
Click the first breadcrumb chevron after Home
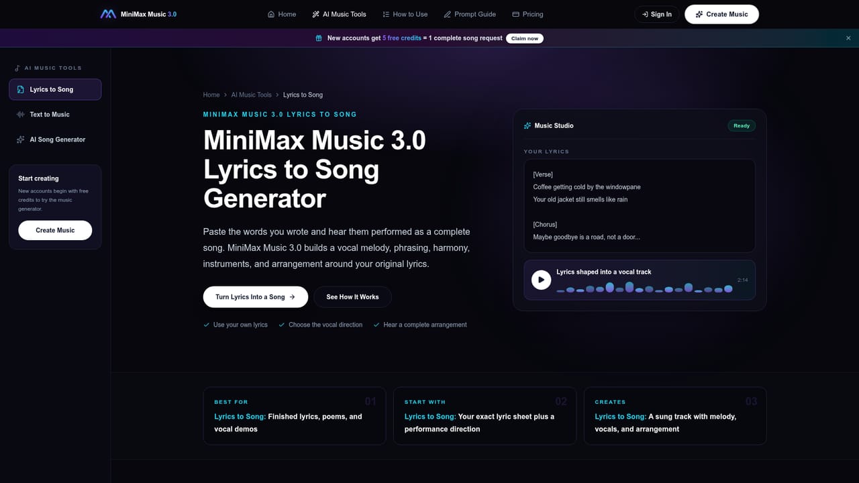tap(225, 95)
